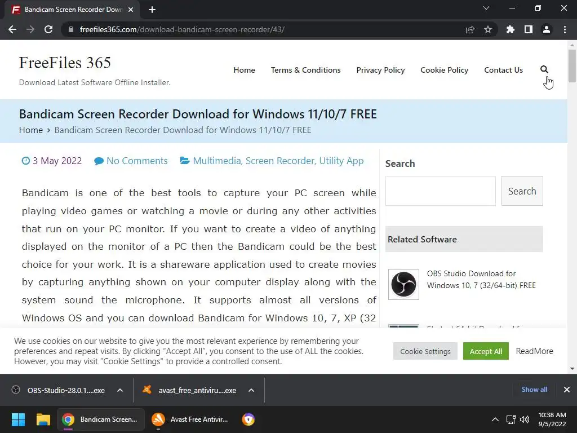Open Privacy Policy menu item
The width and height of the screenshot is (577, 433).
(x=380, y=70)
